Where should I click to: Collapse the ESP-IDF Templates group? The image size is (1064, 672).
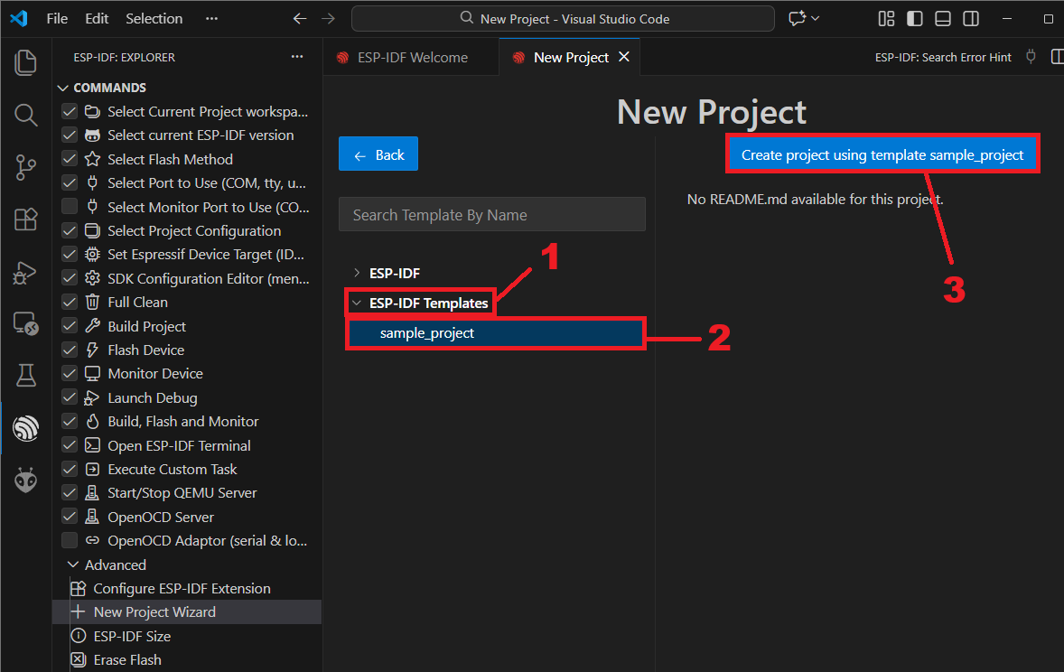point(357,303)
